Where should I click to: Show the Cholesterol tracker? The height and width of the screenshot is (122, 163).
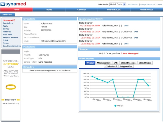111,66
